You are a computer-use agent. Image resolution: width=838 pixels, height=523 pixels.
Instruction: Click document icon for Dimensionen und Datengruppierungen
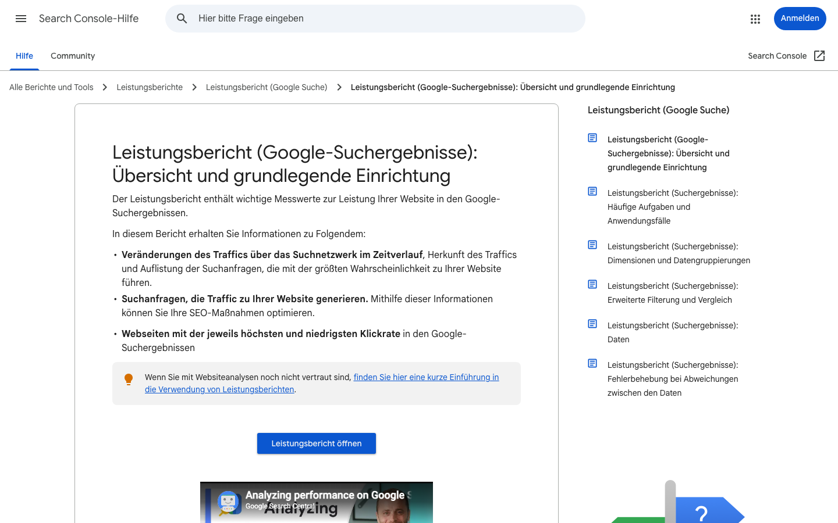592,245
